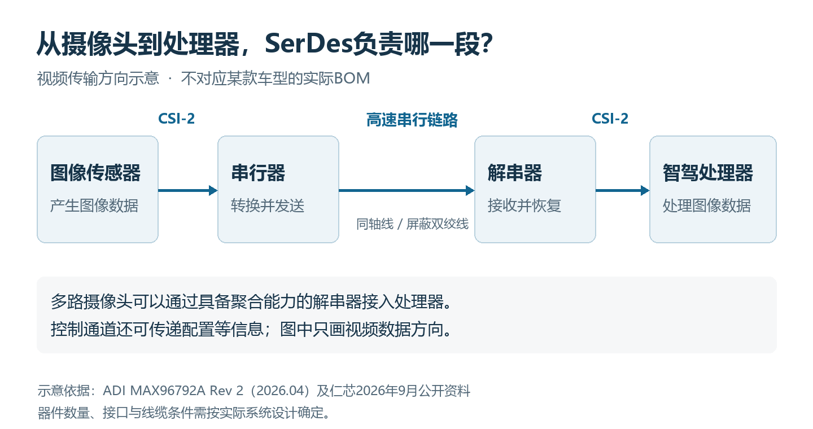Image resolution: width=813 pixels, height=429 pixels.
Task: Click the main title about SerDes
Action: tap(266, 43)
